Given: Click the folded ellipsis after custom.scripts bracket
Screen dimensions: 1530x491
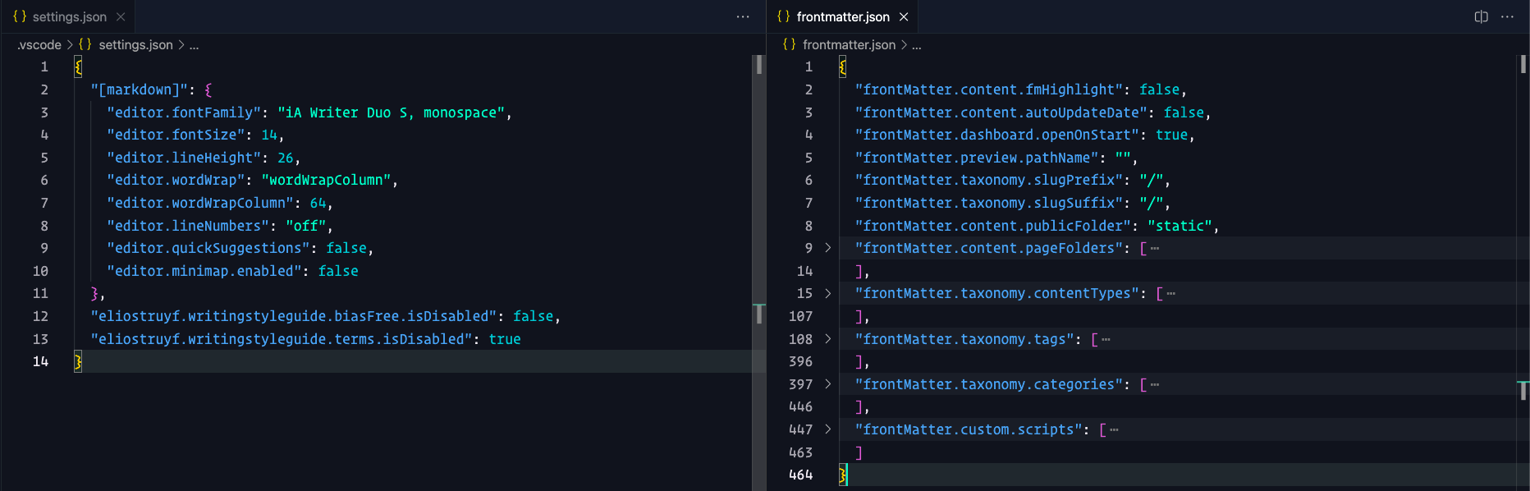Looking at the screenshot, I should coord(1114,429).
